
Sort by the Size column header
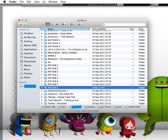[128, 29]
